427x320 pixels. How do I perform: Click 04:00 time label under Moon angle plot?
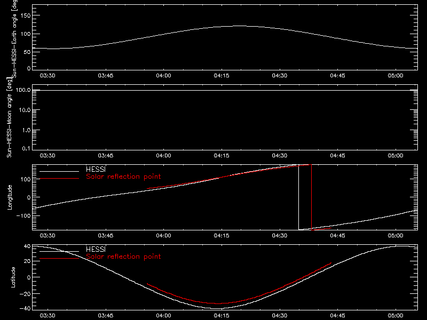(164, 156)
